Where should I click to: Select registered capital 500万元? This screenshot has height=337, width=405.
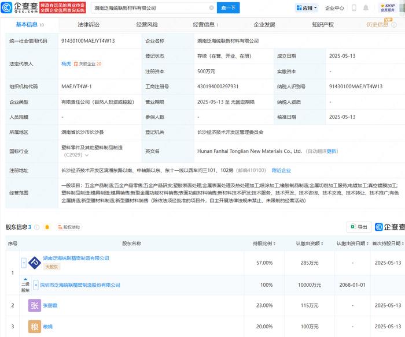(206, 72)
